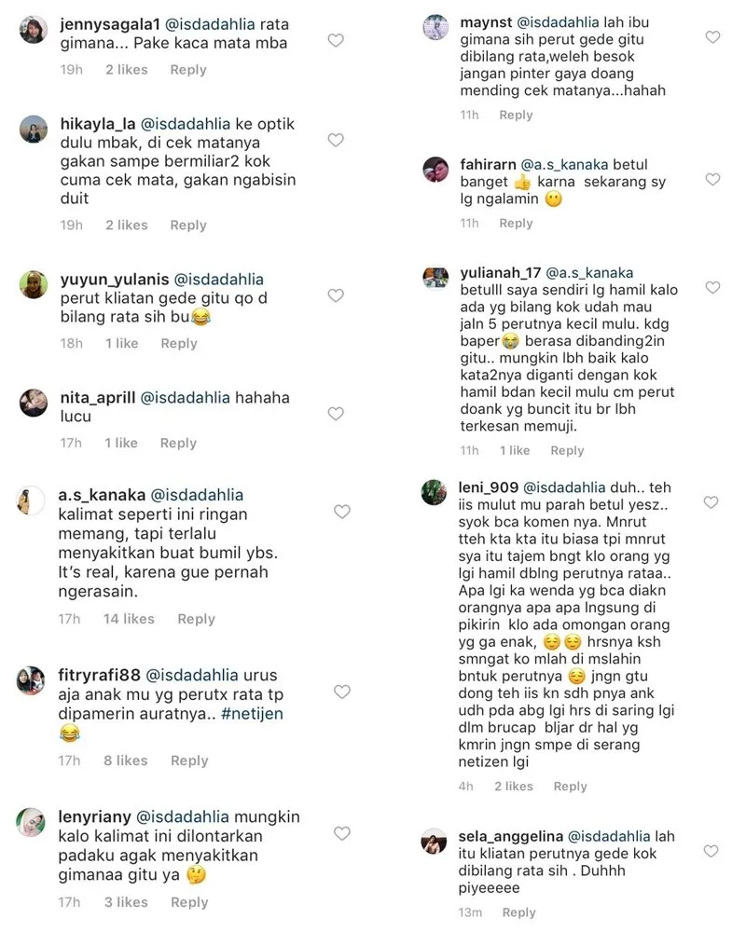Tap heart on hikayla_la's comment
746x932 pixels.
336,141
